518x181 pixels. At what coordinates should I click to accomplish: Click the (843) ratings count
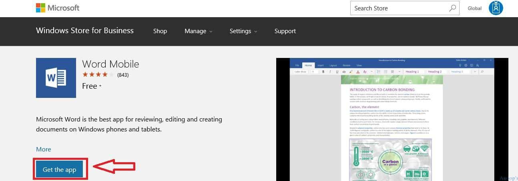[122, 75]
